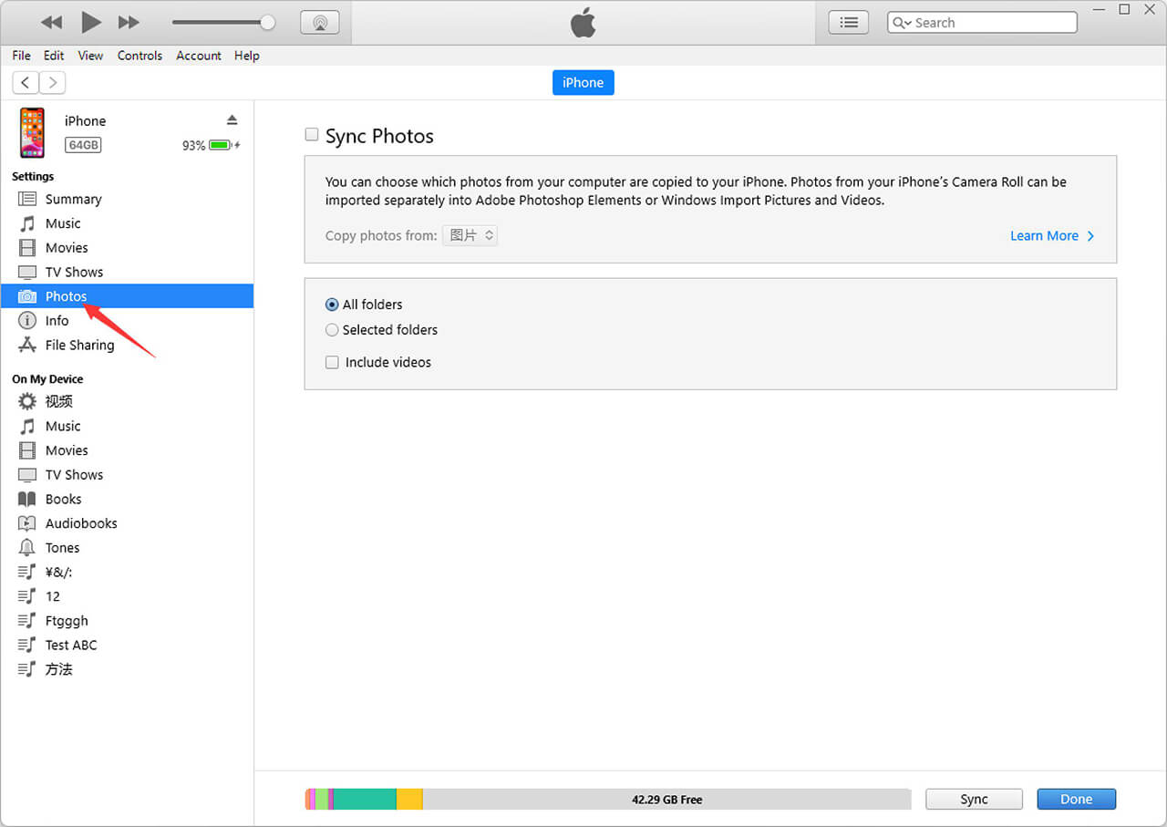Go forward with the right chevron
Viewport: 1167px width, 827px height.
(53, 83)
